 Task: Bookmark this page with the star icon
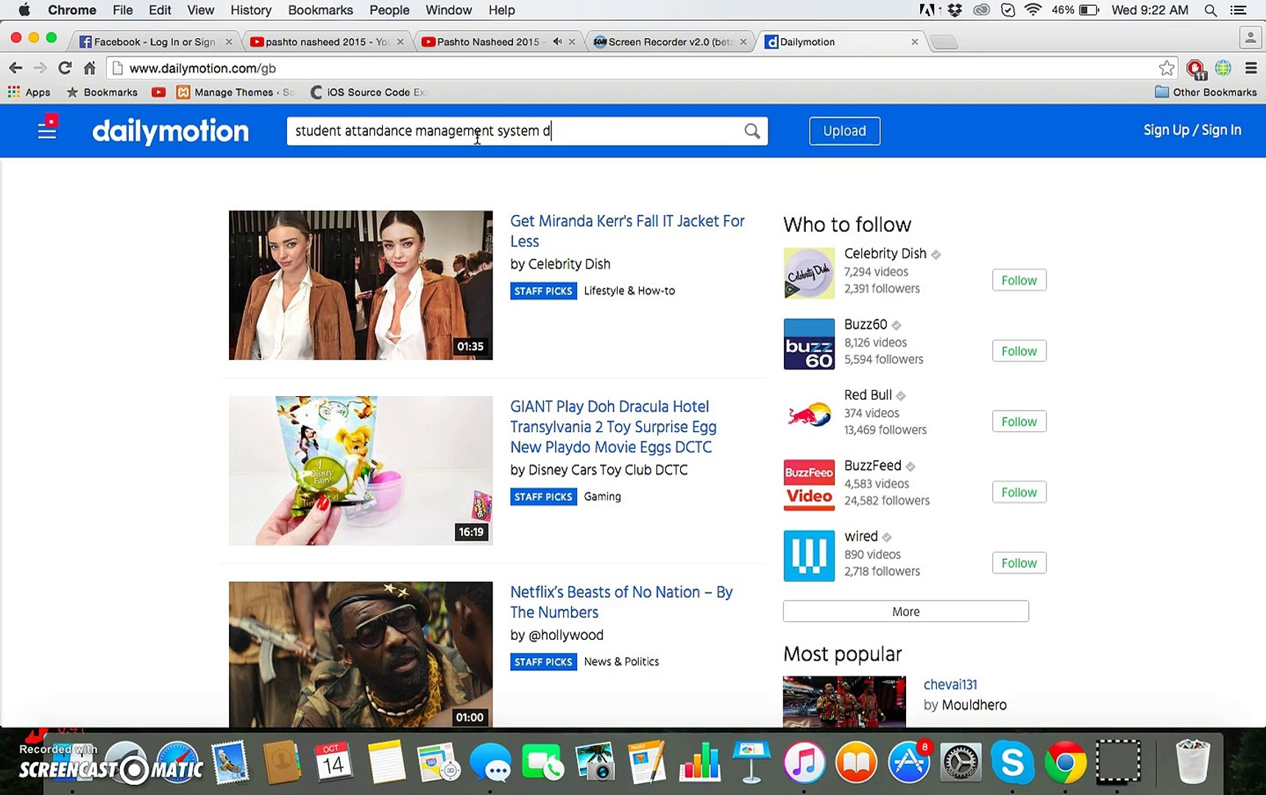[x=1166, y=67]
